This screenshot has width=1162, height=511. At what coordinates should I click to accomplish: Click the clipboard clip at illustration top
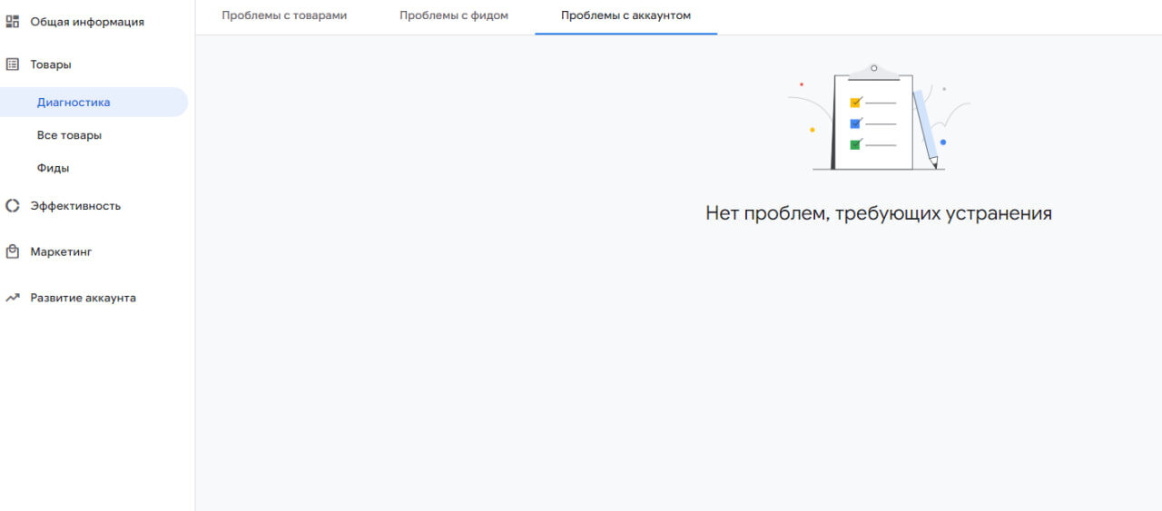coord(873,70)
